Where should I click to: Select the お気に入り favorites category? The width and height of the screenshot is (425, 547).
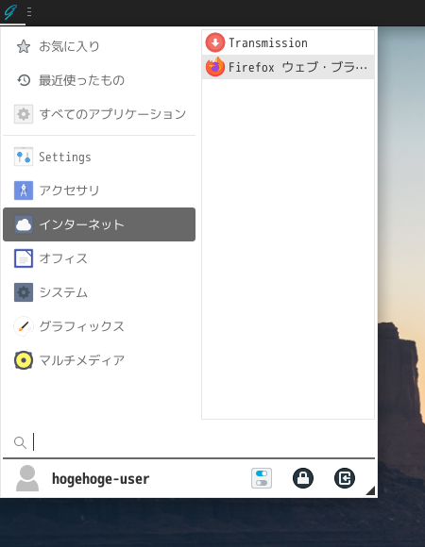pos(99,46)
